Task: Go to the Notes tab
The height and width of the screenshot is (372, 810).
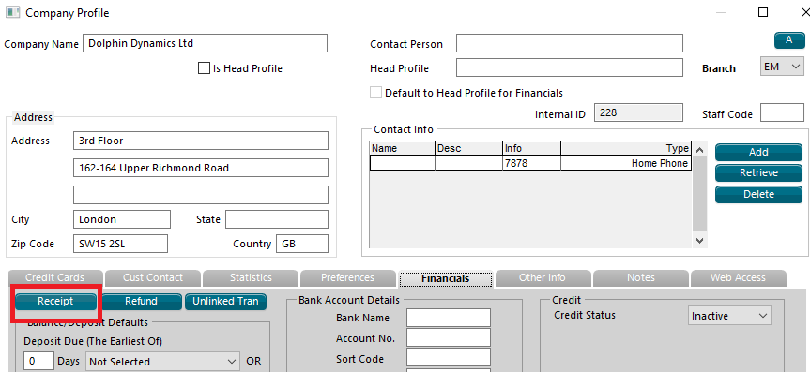Action: click(640, 278)
